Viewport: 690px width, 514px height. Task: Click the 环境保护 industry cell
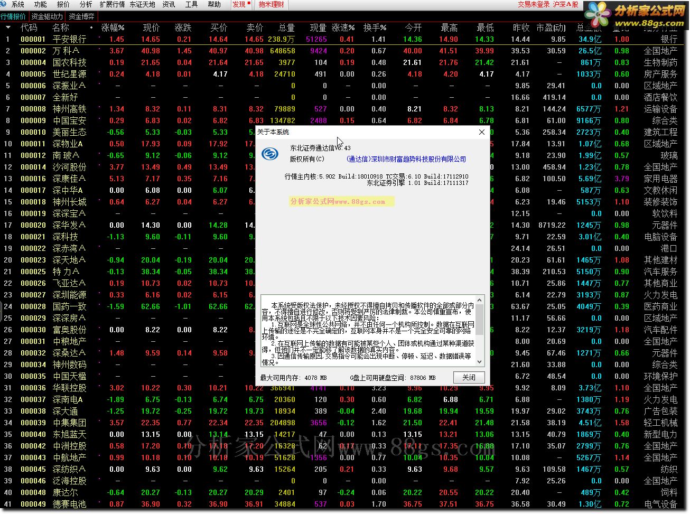pos(660,376)
